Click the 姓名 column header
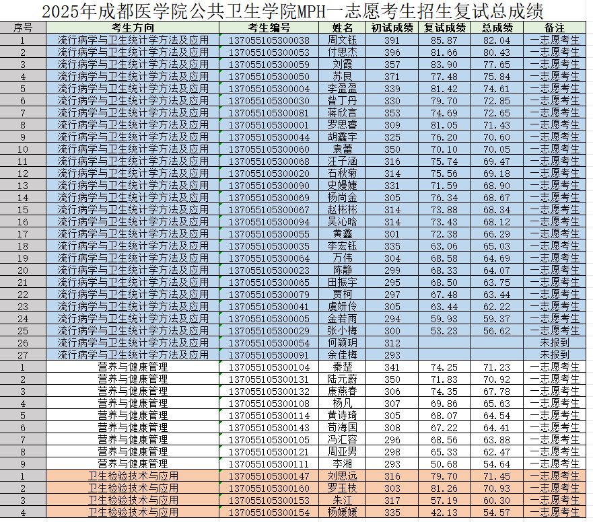 (x=343, y=28)
